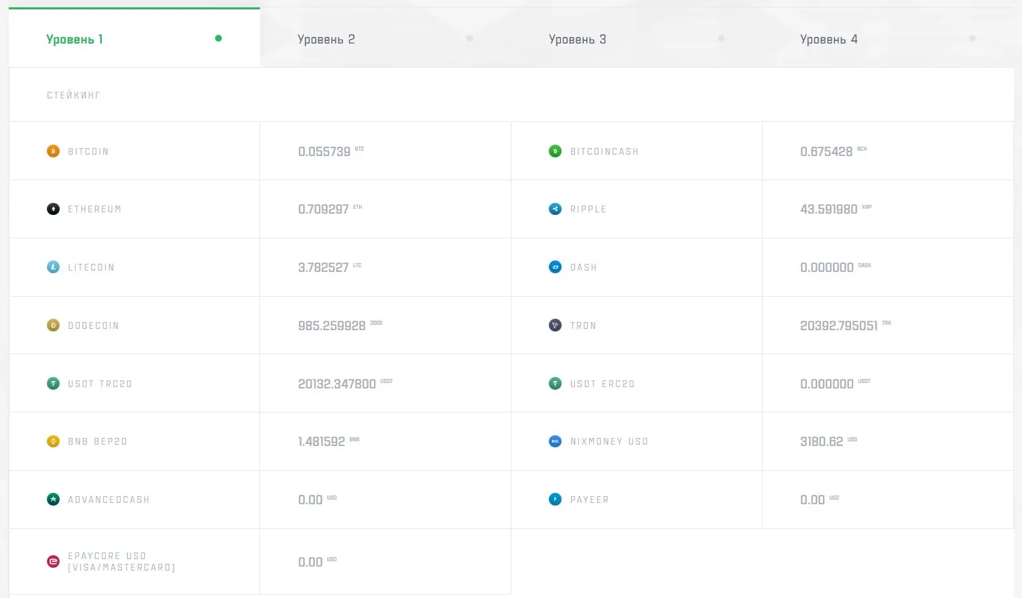Image resolution: width=1022 pixels, height=598 pixels.
Task: Click the Litecoin amount 3.782527
Action: 324,267
